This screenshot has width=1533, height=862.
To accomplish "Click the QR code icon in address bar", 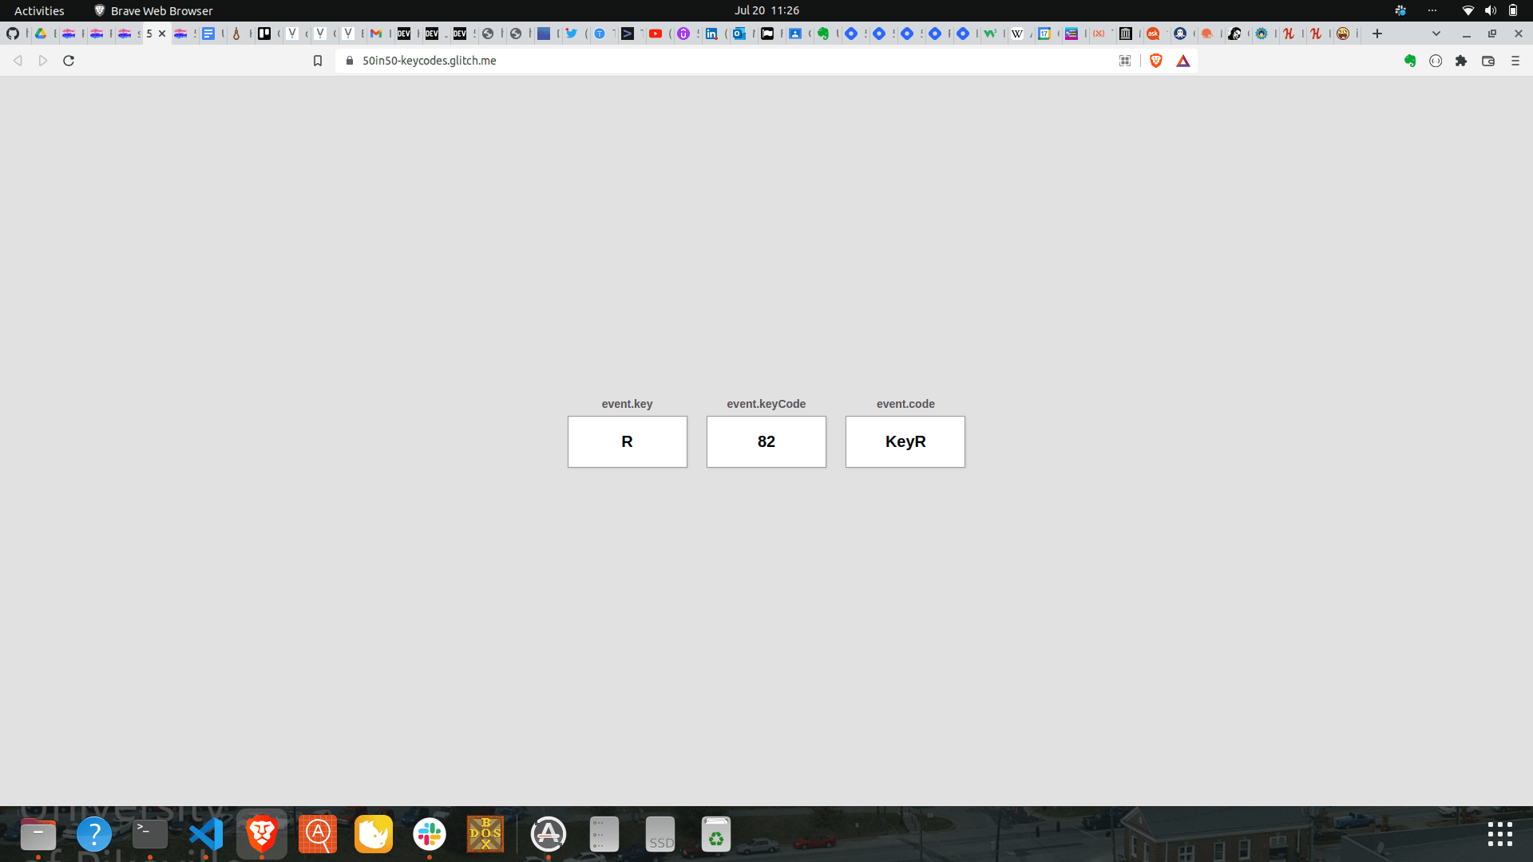I will pos(1125,61).
